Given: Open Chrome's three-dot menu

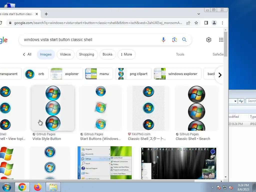Looking at the screenshot, I should tap(222, 23).
